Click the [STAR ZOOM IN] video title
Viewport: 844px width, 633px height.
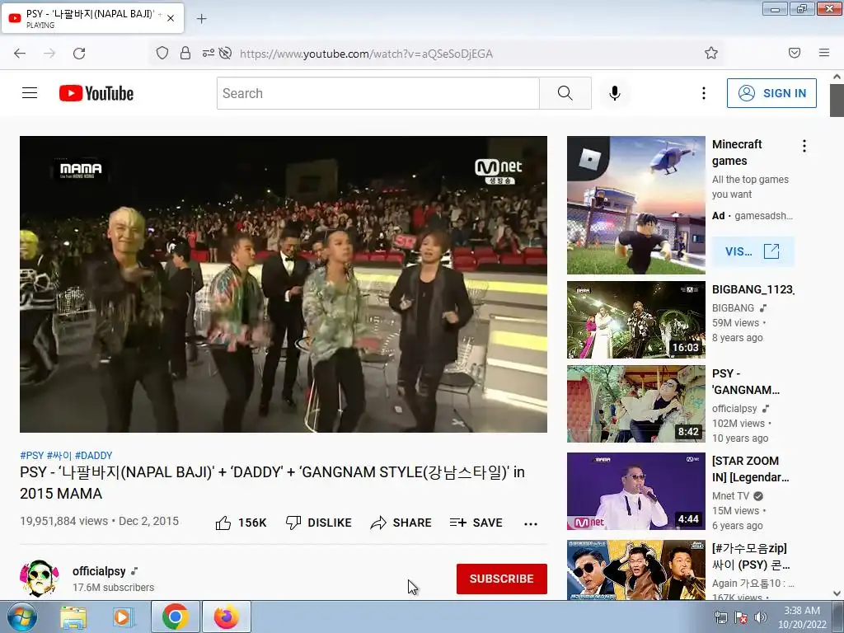pyautogui.click(x=750, y=469)
